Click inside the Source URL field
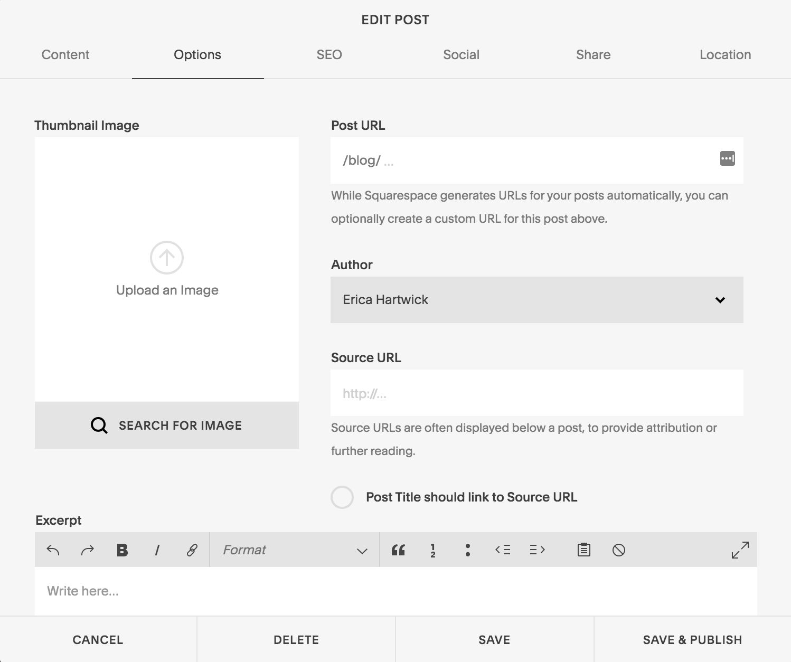The image size is (791, 662). point(536,393)
